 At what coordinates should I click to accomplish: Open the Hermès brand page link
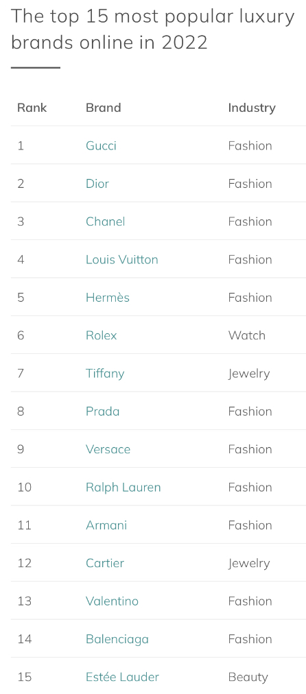coord(108,298)
